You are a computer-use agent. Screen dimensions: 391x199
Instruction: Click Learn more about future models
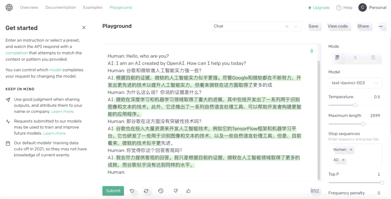[55, 133]
